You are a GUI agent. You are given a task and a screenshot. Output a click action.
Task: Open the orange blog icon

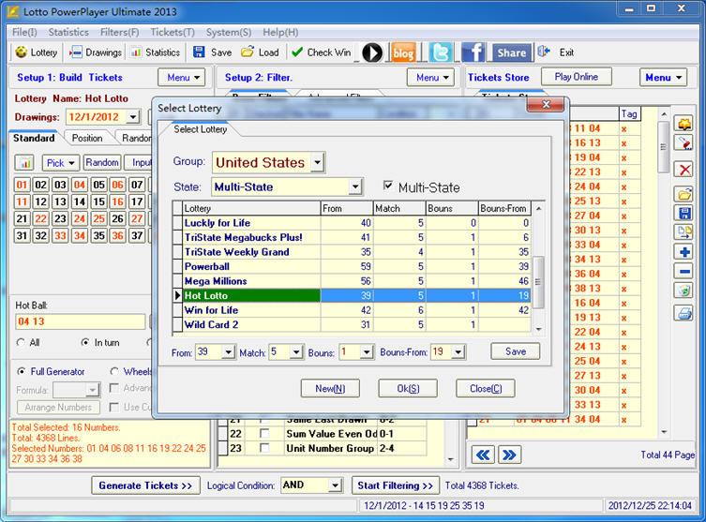(403, 53)
